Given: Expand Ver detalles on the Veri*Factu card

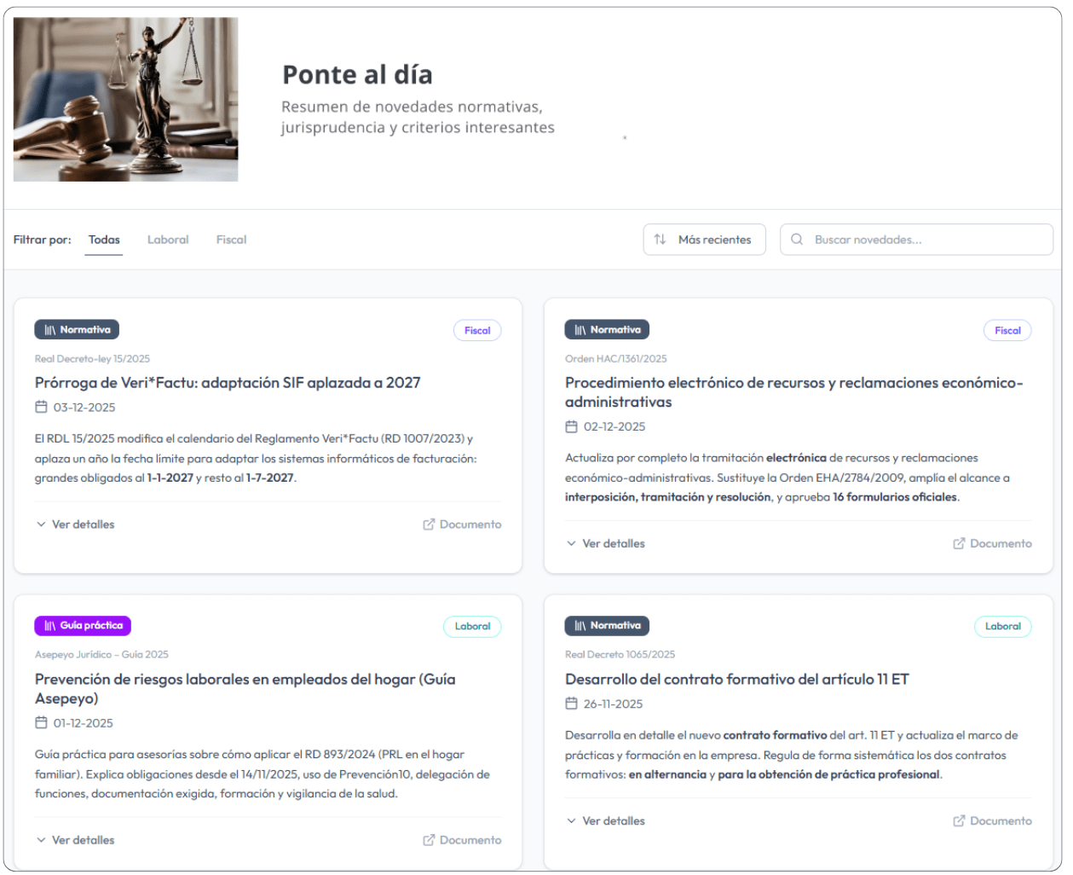Looking at the screenshot, I should pos(75,524).
